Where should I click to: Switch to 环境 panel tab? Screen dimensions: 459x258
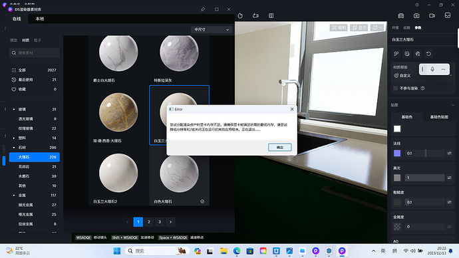pyautogui.click(x=395, y=27)
